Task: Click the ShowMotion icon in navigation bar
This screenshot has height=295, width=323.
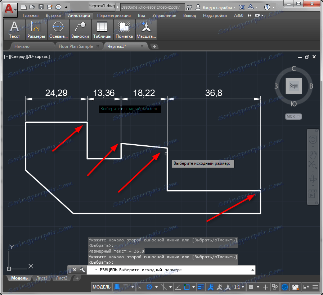Action: tap(313, 194)
